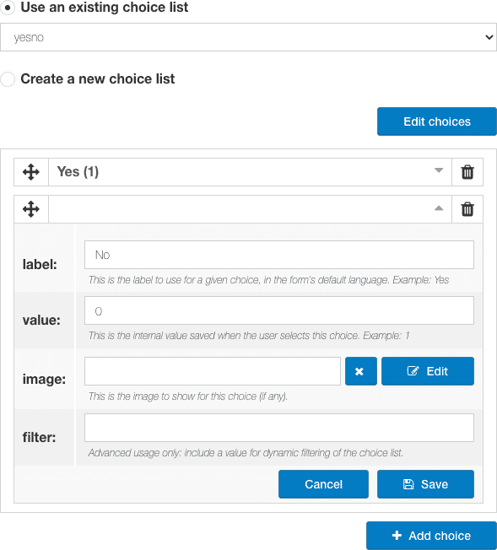Open the yesno choice list dropdown
This screenshot has width=497, height=550.
(x=248, y=37)
